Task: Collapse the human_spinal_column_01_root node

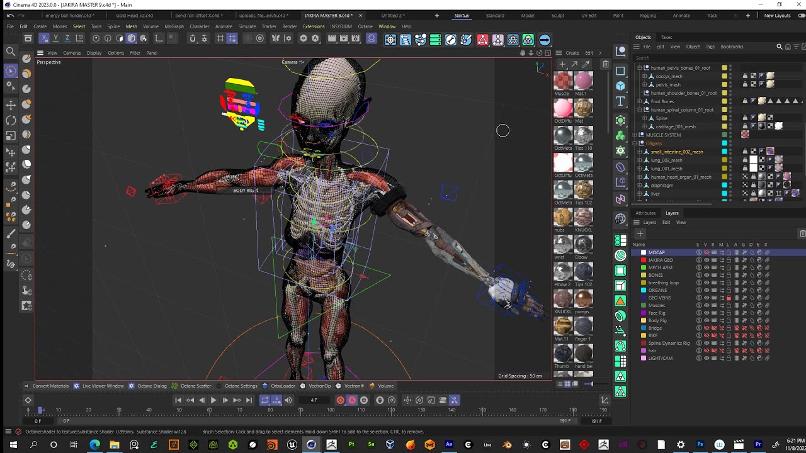Action: (640, 109)
